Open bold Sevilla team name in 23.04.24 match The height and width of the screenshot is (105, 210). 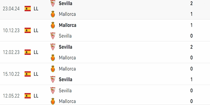65,3
